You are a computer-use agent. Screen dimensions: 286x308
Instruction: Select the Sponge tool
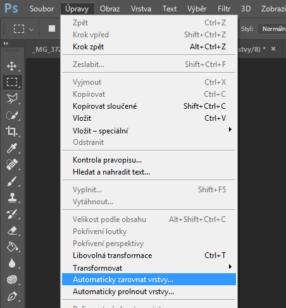[12, 280]
